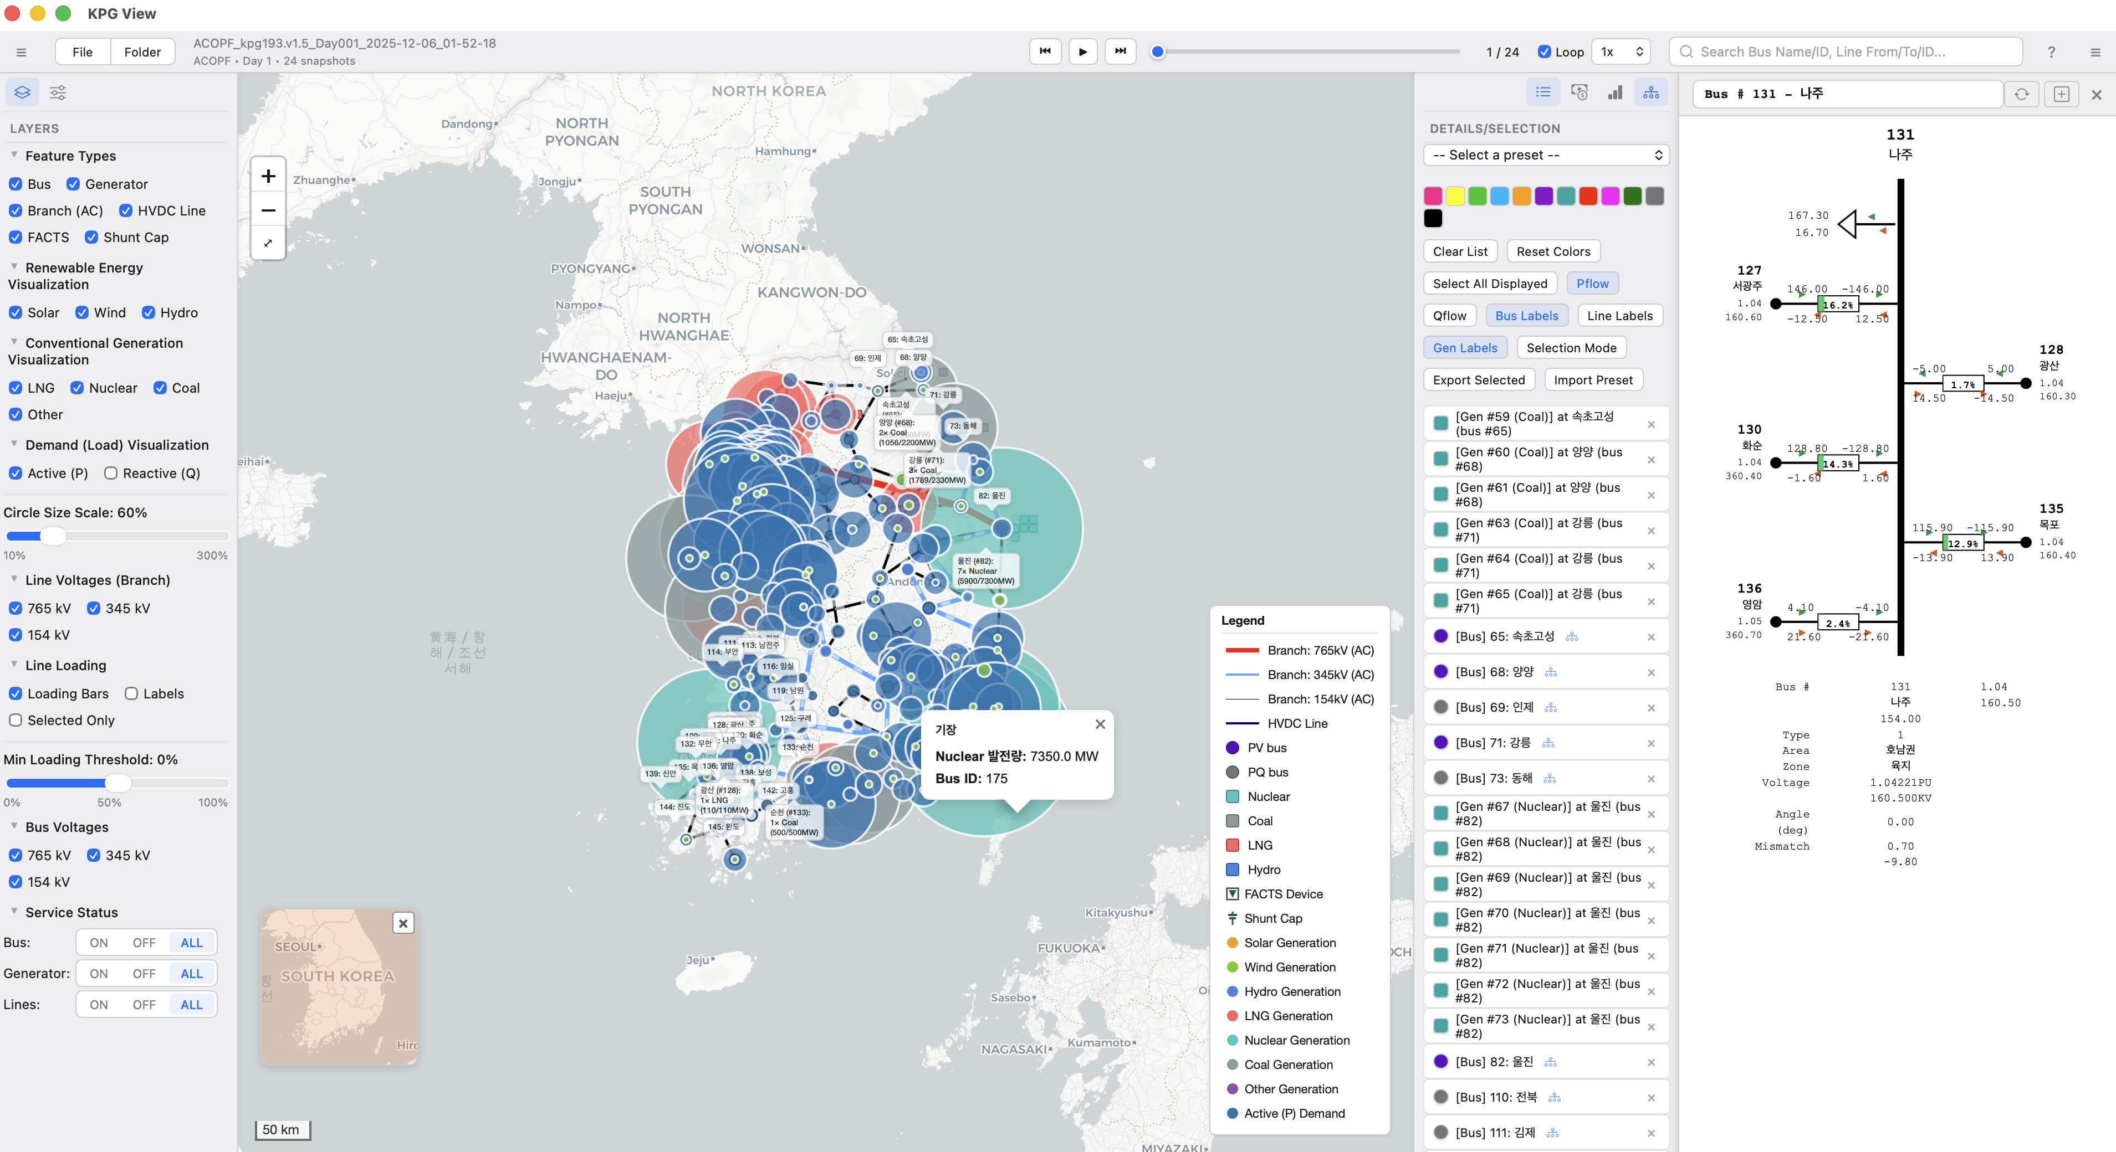Image resolution: width=2116 pixels, height=1152 pixels.
Task: Click the Clear List button
Action: point(1460,251)
